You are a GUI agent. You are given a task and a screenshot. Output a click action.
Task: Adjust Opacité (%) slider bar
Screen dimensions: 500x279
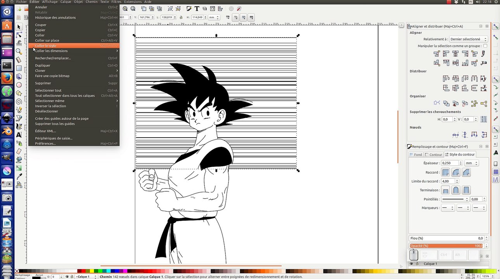[x=446, y=246]
